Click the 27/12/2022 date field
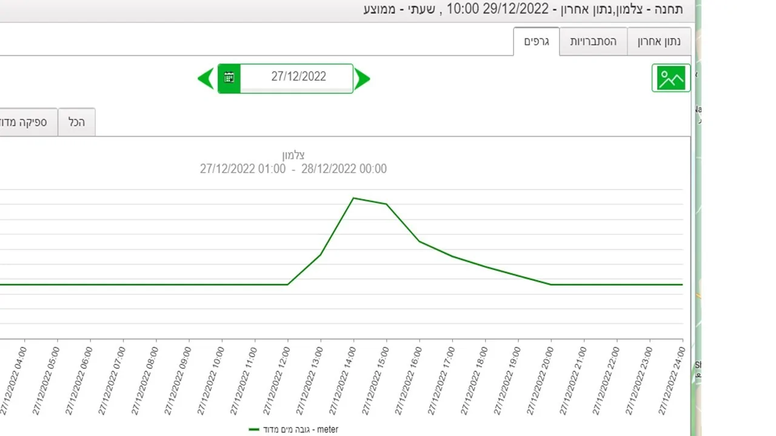Image resolution: width=776 pixels, height=436 pixels. click(x=298, y=77)
